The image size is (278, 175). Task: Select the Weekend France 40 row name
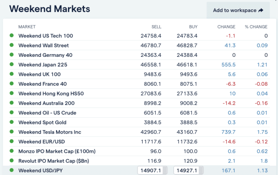[43, 84]
